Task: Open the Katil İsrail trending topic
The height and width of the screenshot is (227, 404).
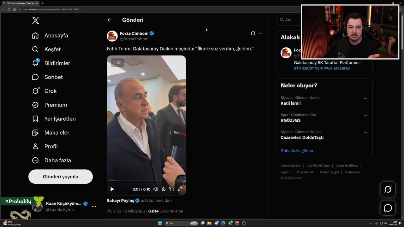Action: click(x=290, y=103)
